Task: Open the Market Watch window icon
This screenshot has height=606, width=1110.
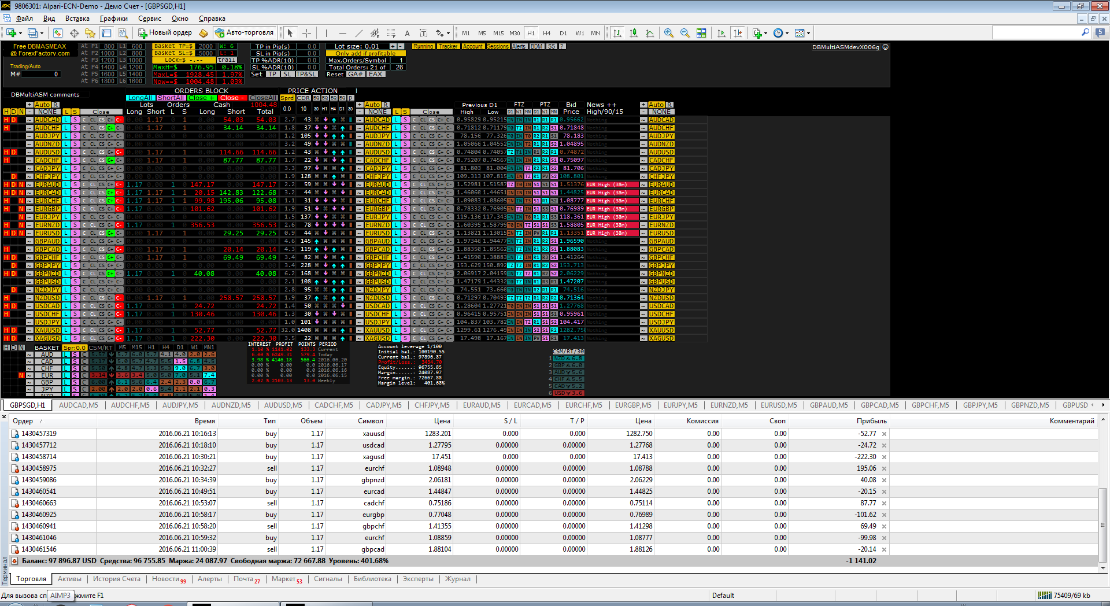Action: 58,33
